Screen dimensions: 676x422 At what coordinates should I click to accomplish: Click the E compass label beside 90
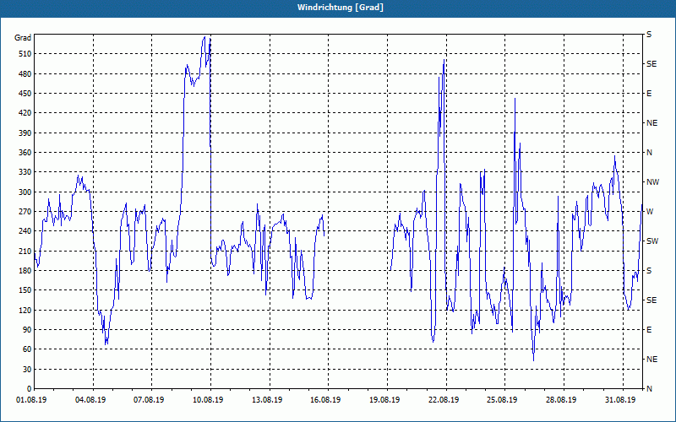click(x=649, y=330)
